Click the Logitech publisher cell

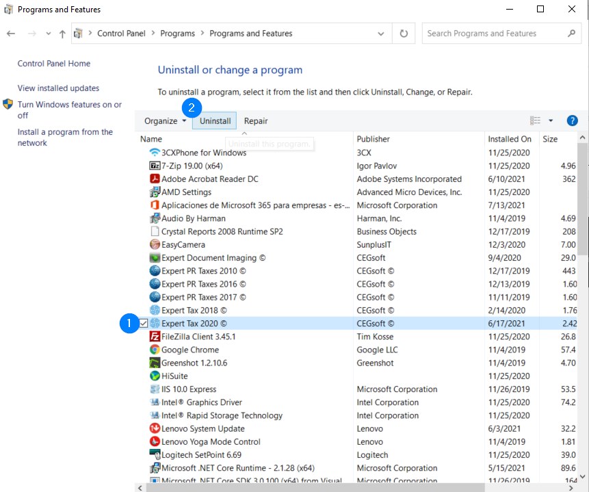[x=372, y=455]
